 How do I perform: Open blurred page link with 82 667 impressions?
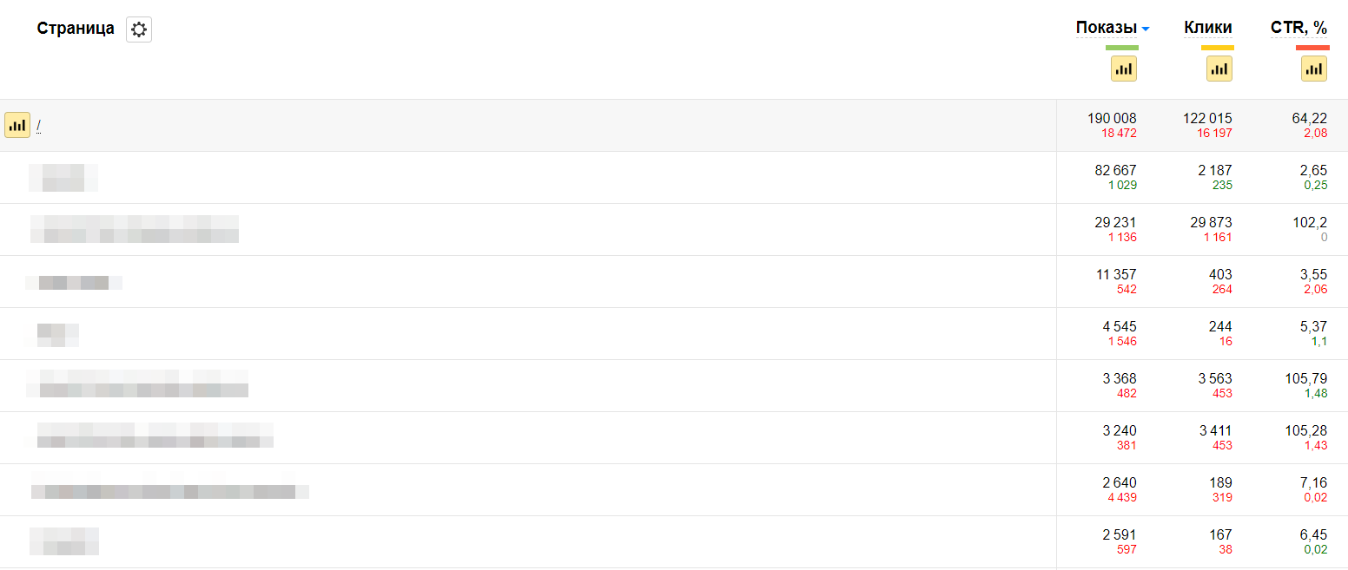[63, 177]
